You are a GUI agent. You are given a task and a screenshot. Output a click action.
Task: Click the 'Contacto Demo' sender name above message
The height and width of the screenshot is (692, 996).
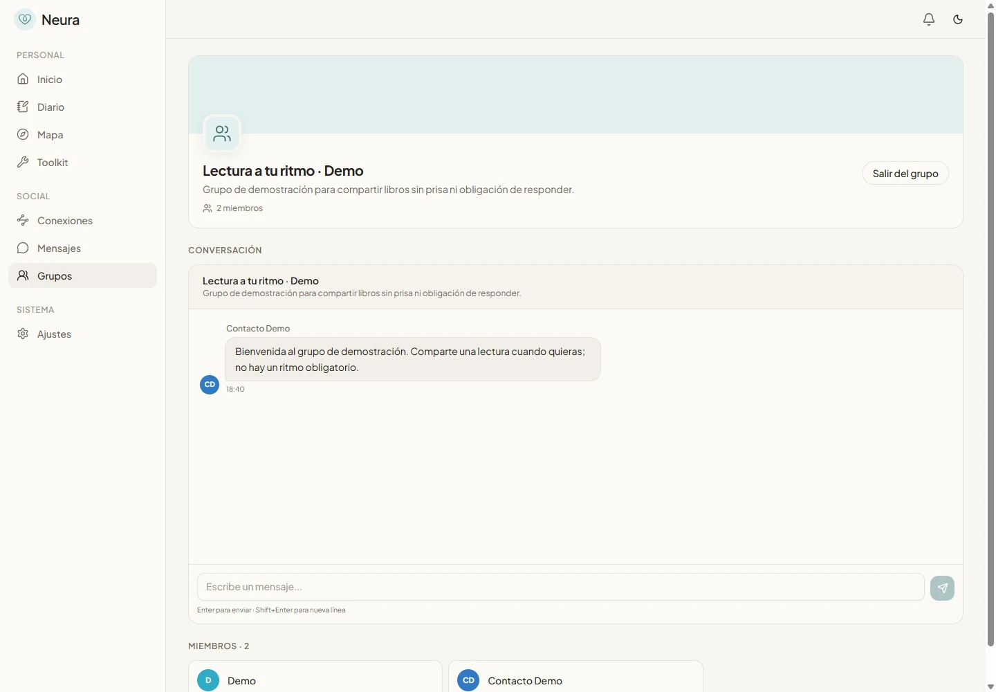point(258,329)
